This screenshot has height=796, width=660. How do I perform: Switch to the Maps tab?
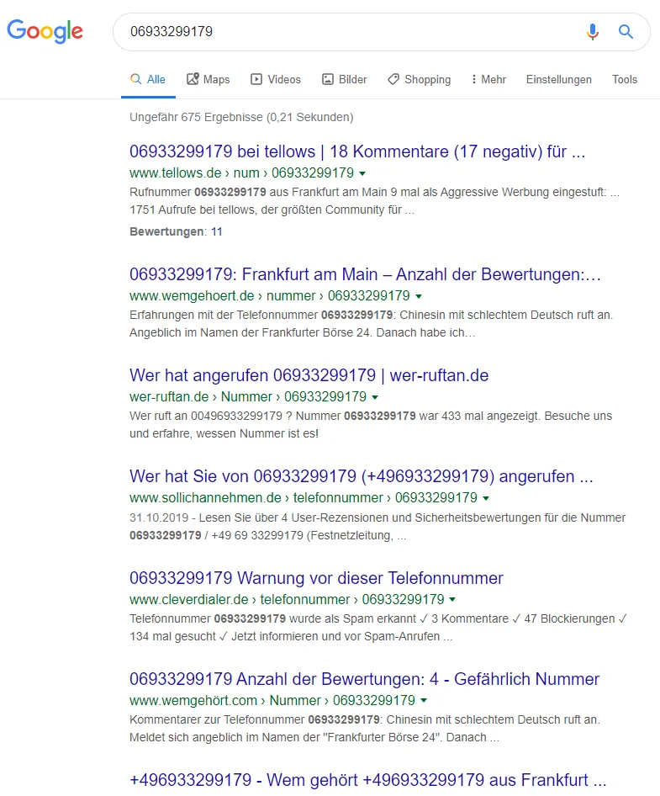tap(208, 80)
